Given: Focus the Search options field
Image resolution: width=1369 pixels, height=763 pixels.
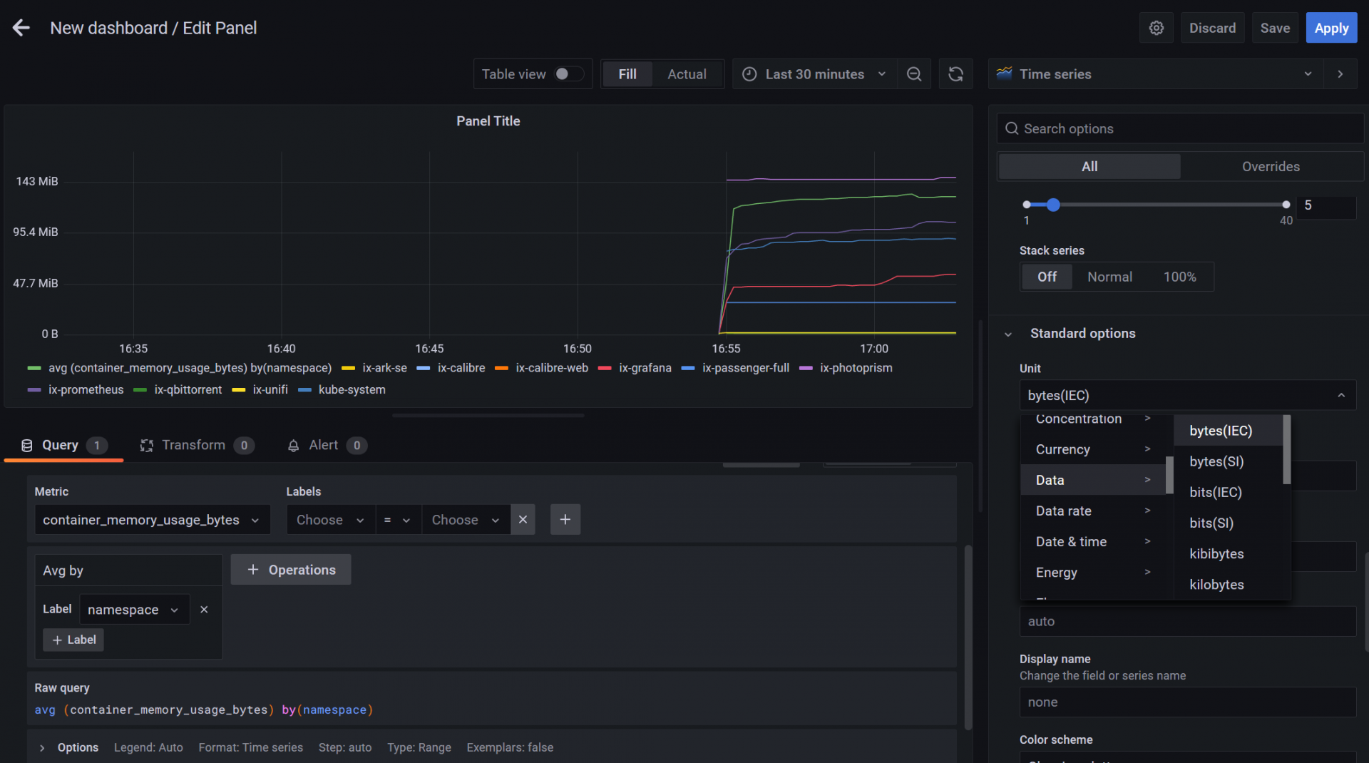Looking at the screenshot, I should (1180, 128).
